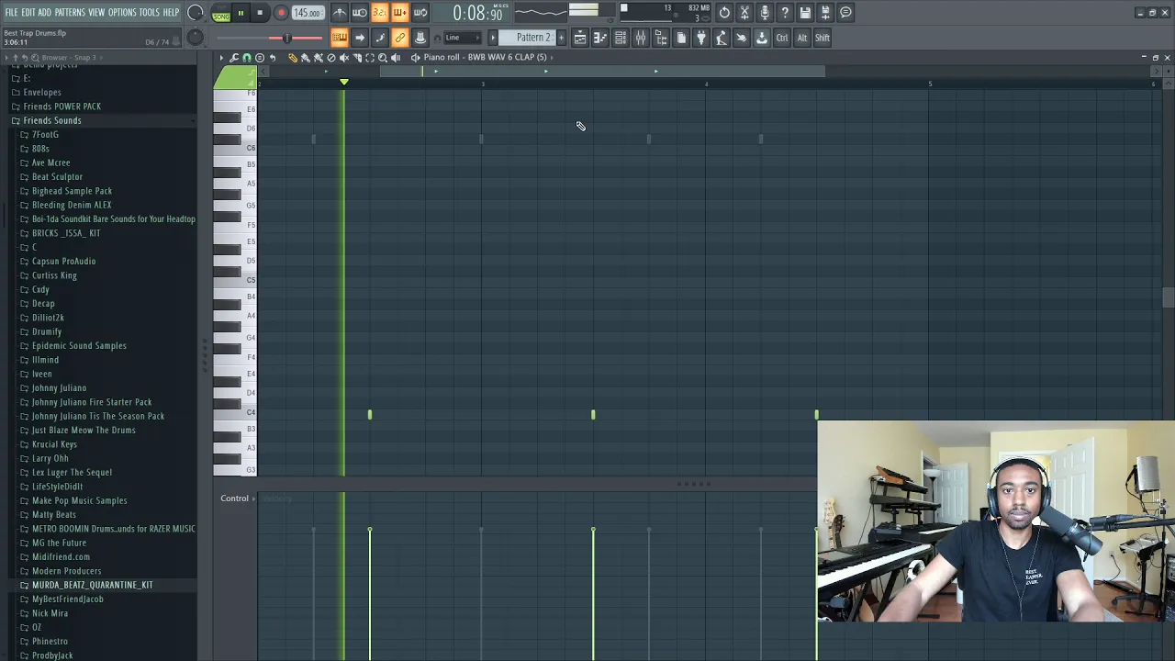Toggle step editing mode

380,38
